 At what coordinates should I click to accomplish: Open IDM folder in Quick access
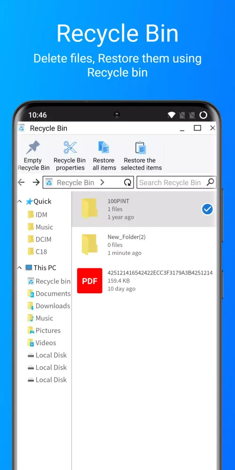tap(38, 215)
